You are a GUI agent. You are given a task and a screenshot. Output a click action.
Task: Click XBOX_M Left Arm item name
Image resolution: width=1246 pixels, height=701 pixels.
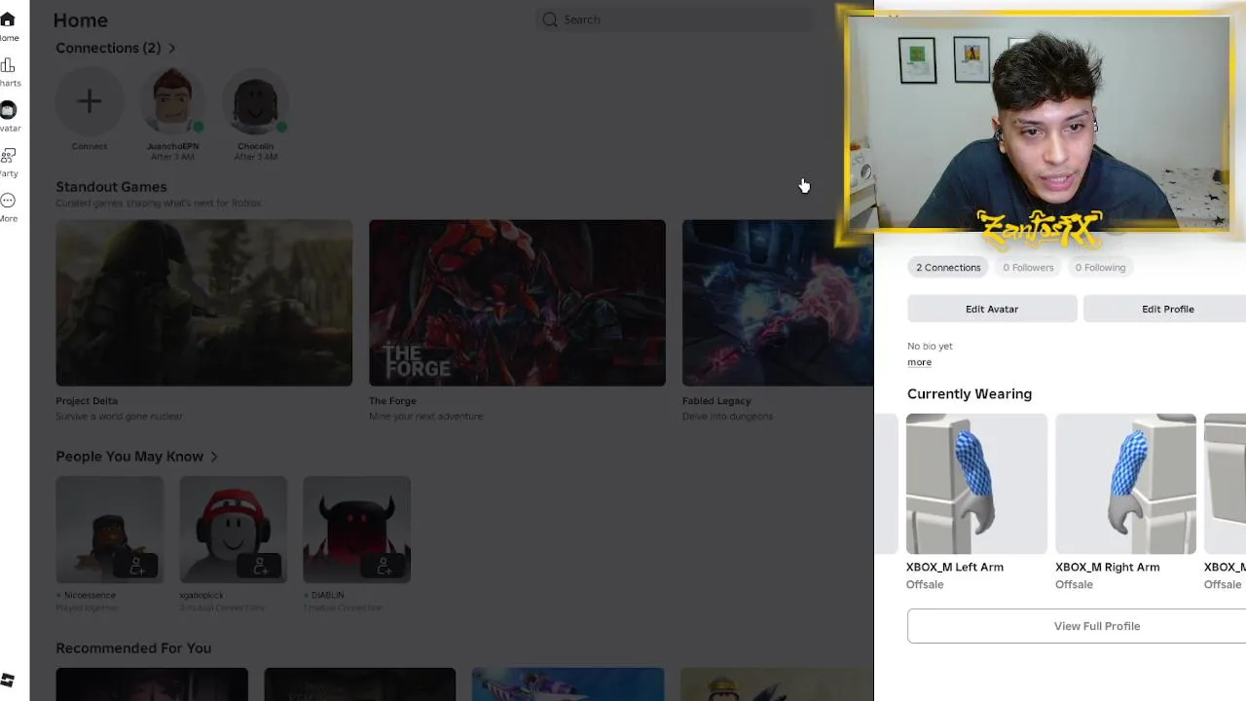[955, 567]
